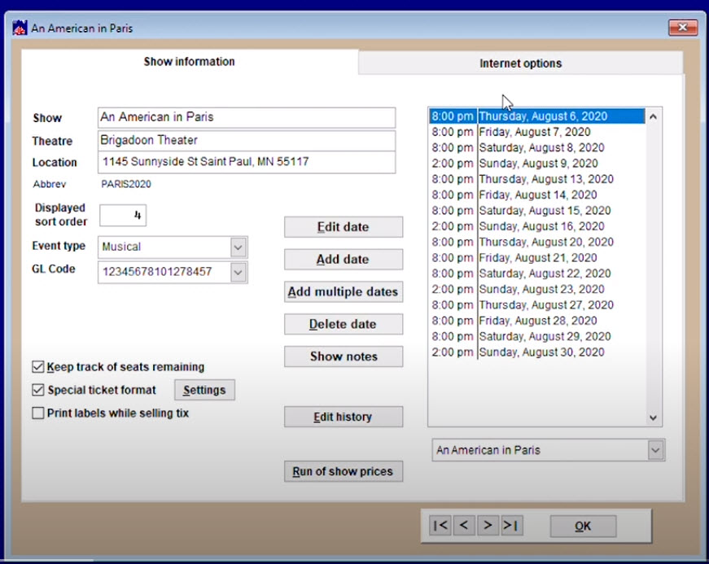The width and height of the screenshot is (709, 564).
Task: Open Run of show prices
Action: (x=344, y=471)
